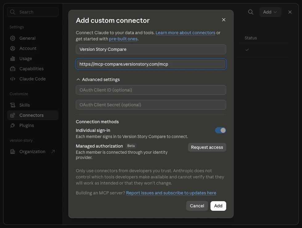Select Skills in Customize section
The width and height of the screenshot is (302, 228).
(x=33, y=105)
